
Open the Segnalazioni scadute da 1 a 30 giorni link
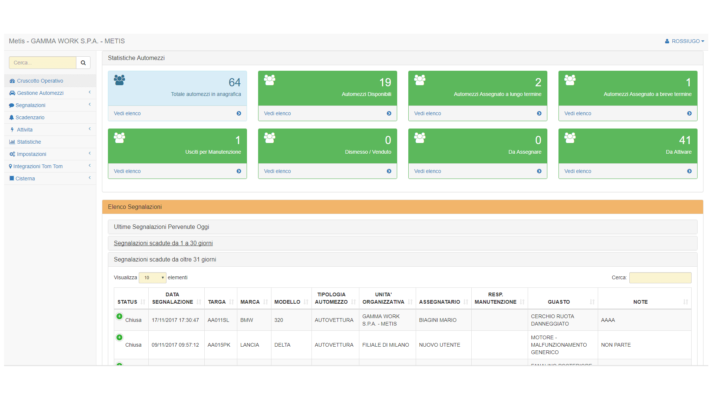(163, 243)
